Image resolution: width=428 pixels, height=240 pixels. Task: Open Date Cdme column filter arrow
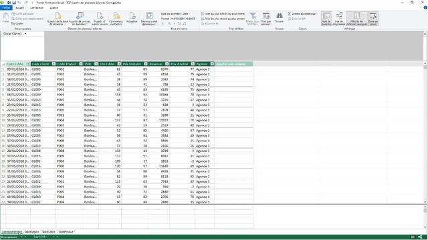click(x=28, y=64)
